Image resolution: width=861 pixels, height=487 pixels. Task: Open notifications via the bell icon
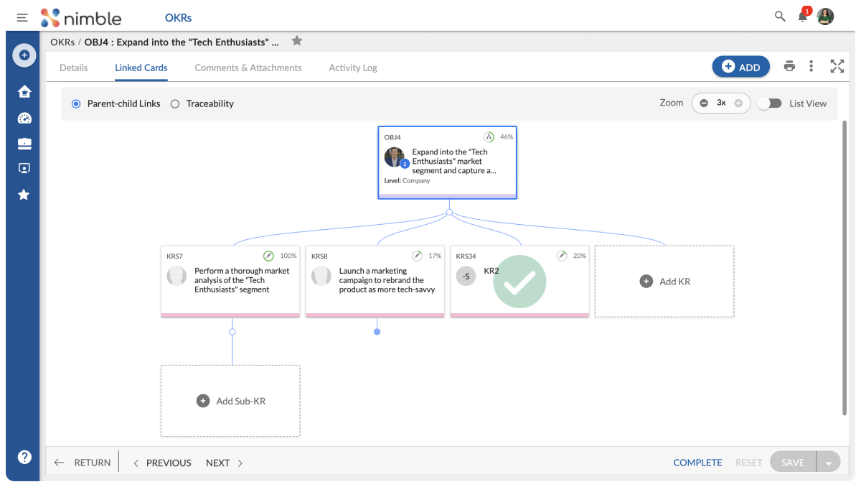click(x=802, y=17)
